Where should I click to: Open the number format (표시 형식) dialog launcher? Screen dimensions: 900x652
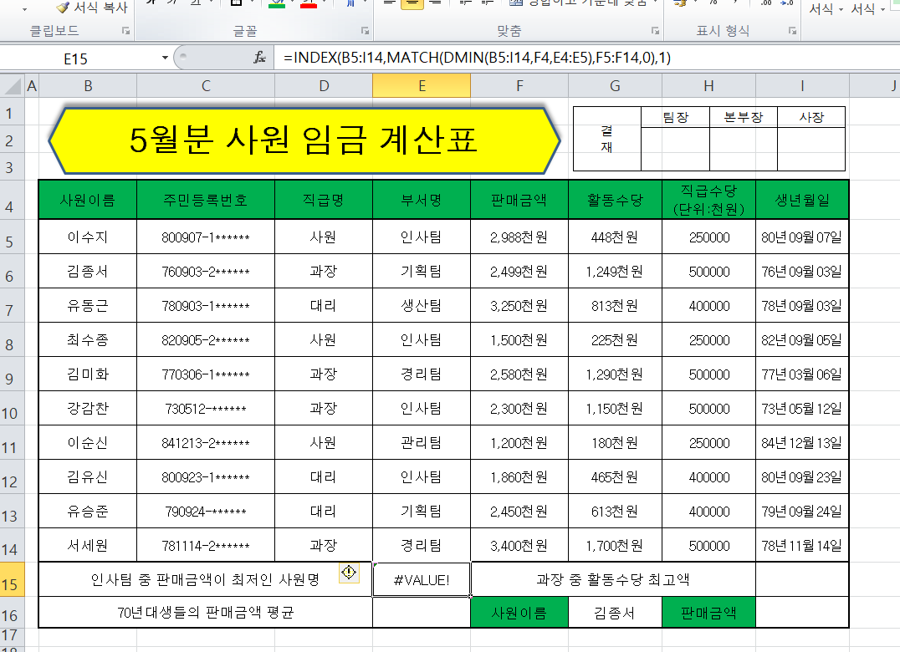(x=792, y=31)
